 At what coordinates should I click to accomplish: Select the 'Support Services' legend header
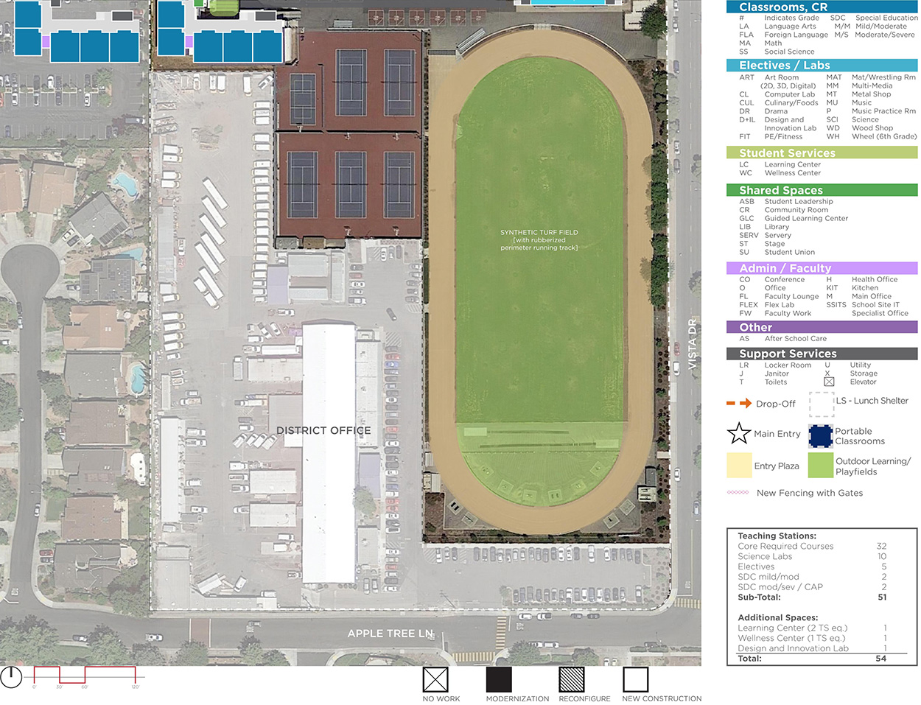pos(822,354)
